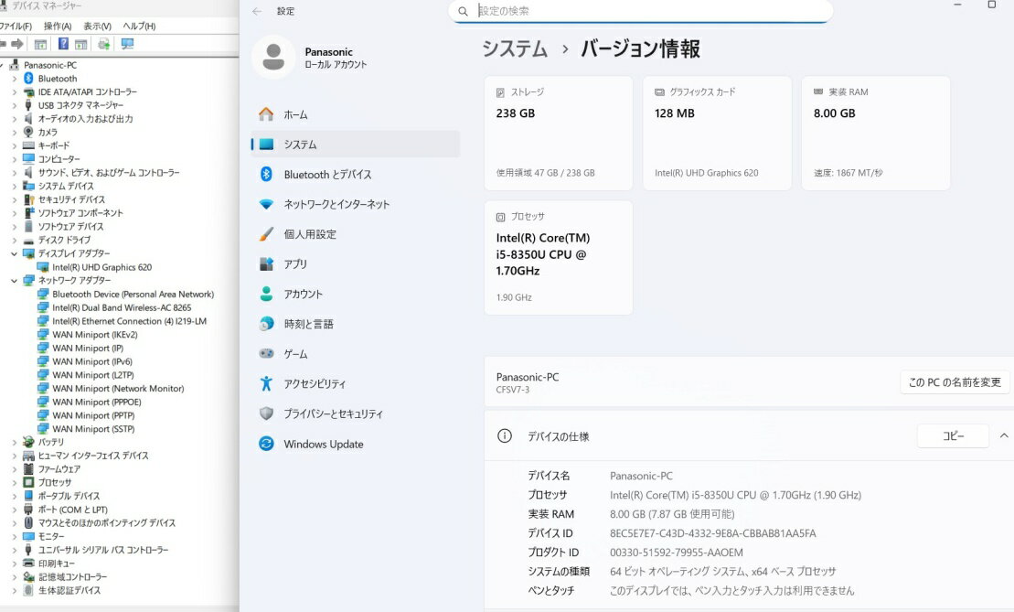1014x612 pixels.
Task: Select Intel(R) Dual Band Wireless-AC 8265 adapter
Action: [x=122, y=308]
